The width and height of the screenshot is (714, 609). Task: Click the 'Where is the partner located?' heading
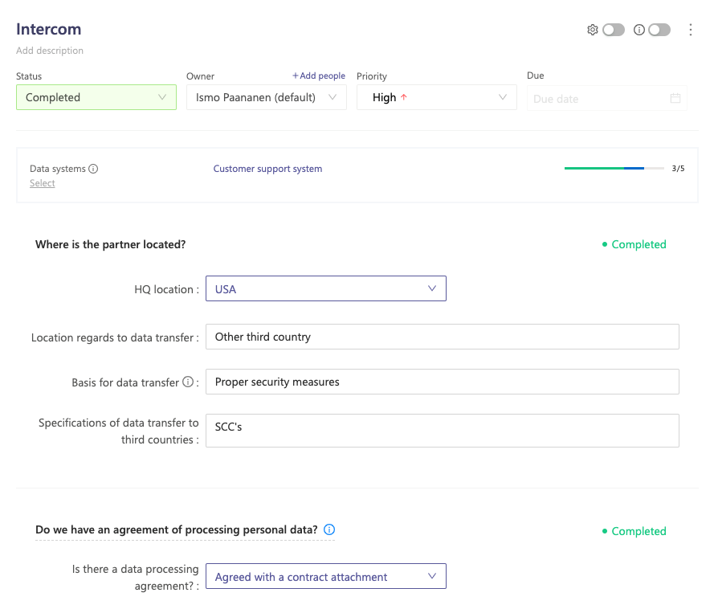coord(111,244)
